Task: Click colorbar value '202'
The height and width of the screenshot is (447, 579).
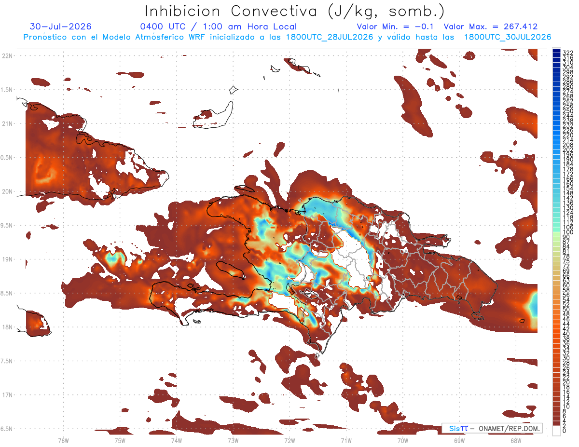Action: pos(568,149)
